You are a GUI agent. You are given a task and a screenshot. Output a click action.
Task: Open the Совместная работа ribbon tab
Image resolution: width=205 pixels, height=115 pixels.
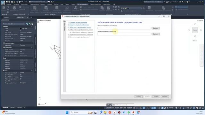click(x=95, y=4)
